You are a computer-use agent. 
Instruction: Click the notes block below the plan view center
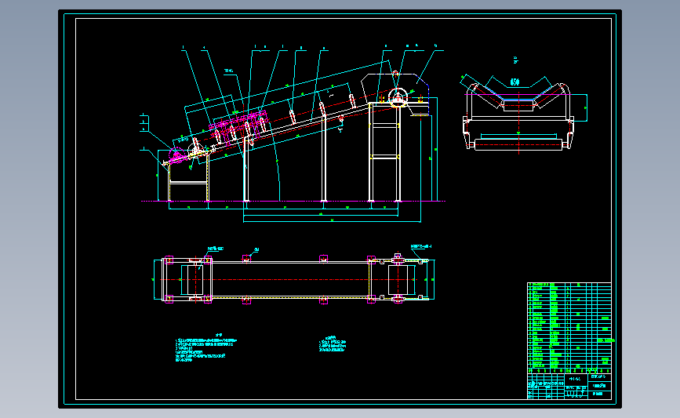[333, 343]
